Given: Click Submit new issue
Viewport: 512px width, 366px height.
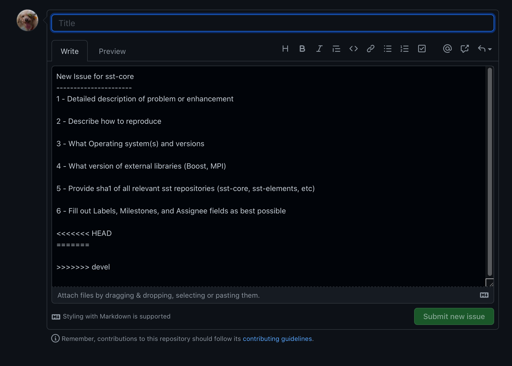Looking at the screenshot, I should pos(454,316).
